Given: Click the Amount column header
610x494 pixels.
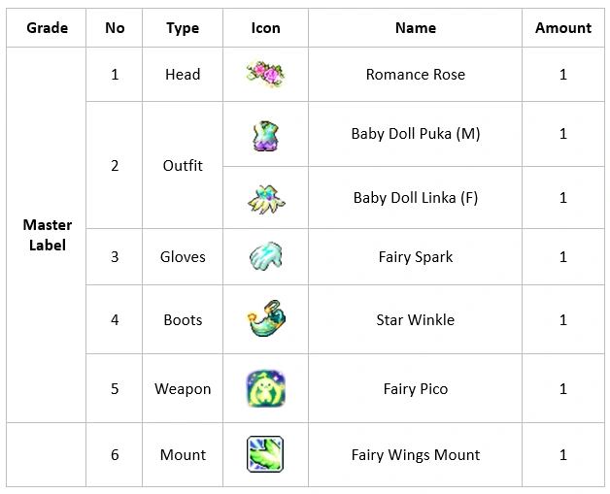Looking at the screenshot, I should [562, 28].
